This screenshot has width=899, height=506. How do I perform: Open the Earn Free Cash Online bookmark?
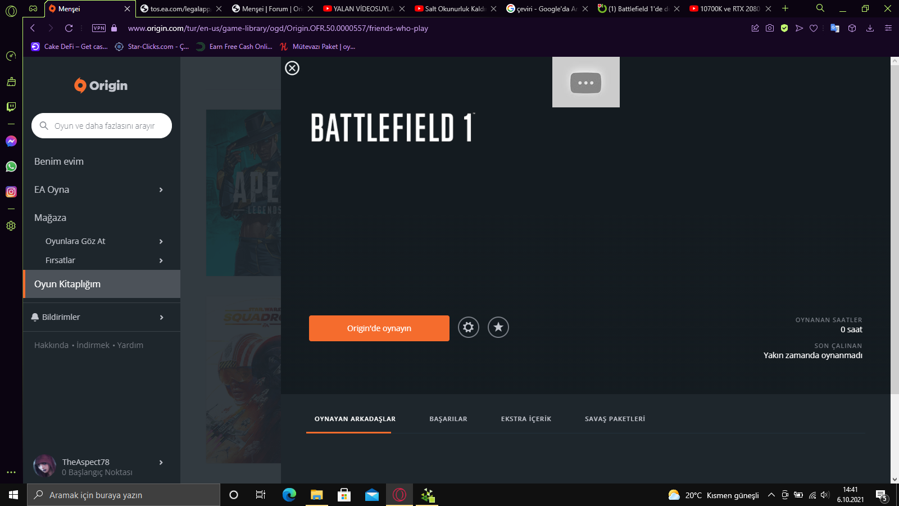coord(234,47)
